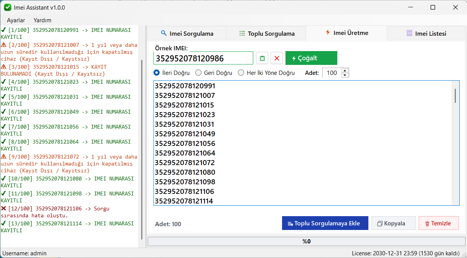The height and width of the screenshot is (258, 467).
Task: Select IMEI 352952078121015 in generated list
Action: click(x=185, y=105)
